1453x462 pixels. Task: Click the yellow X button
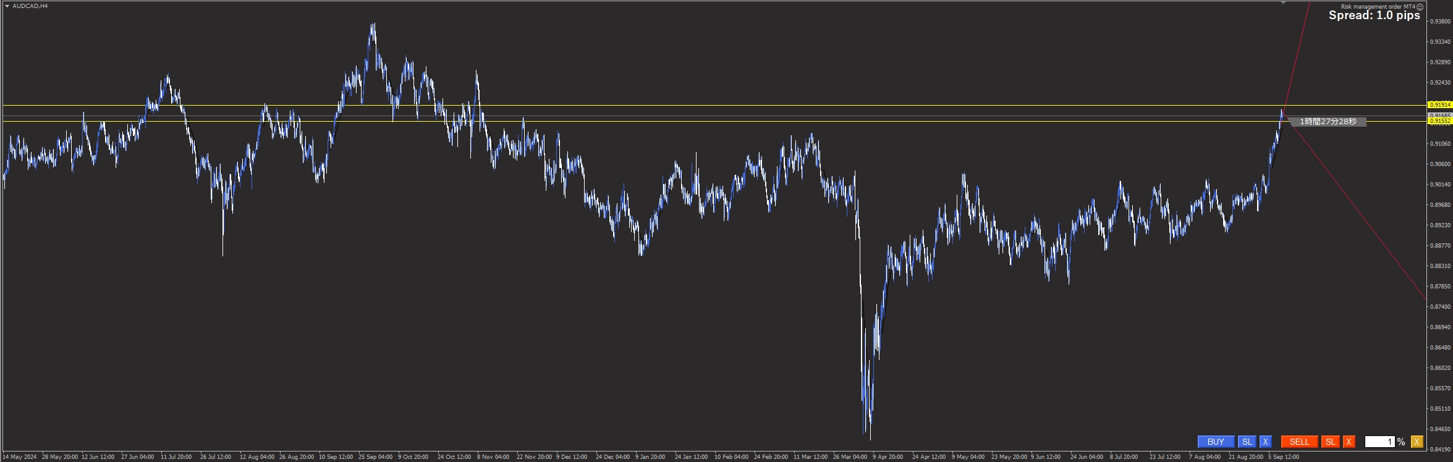click(1417, 442)
